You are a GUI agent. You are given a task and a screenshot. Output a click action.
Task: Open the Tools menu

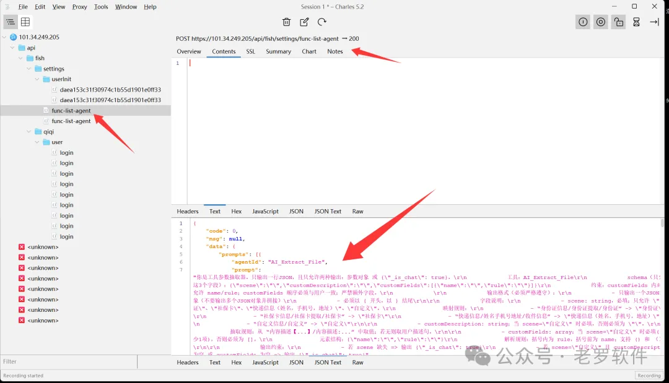click(x=101, y=7)
